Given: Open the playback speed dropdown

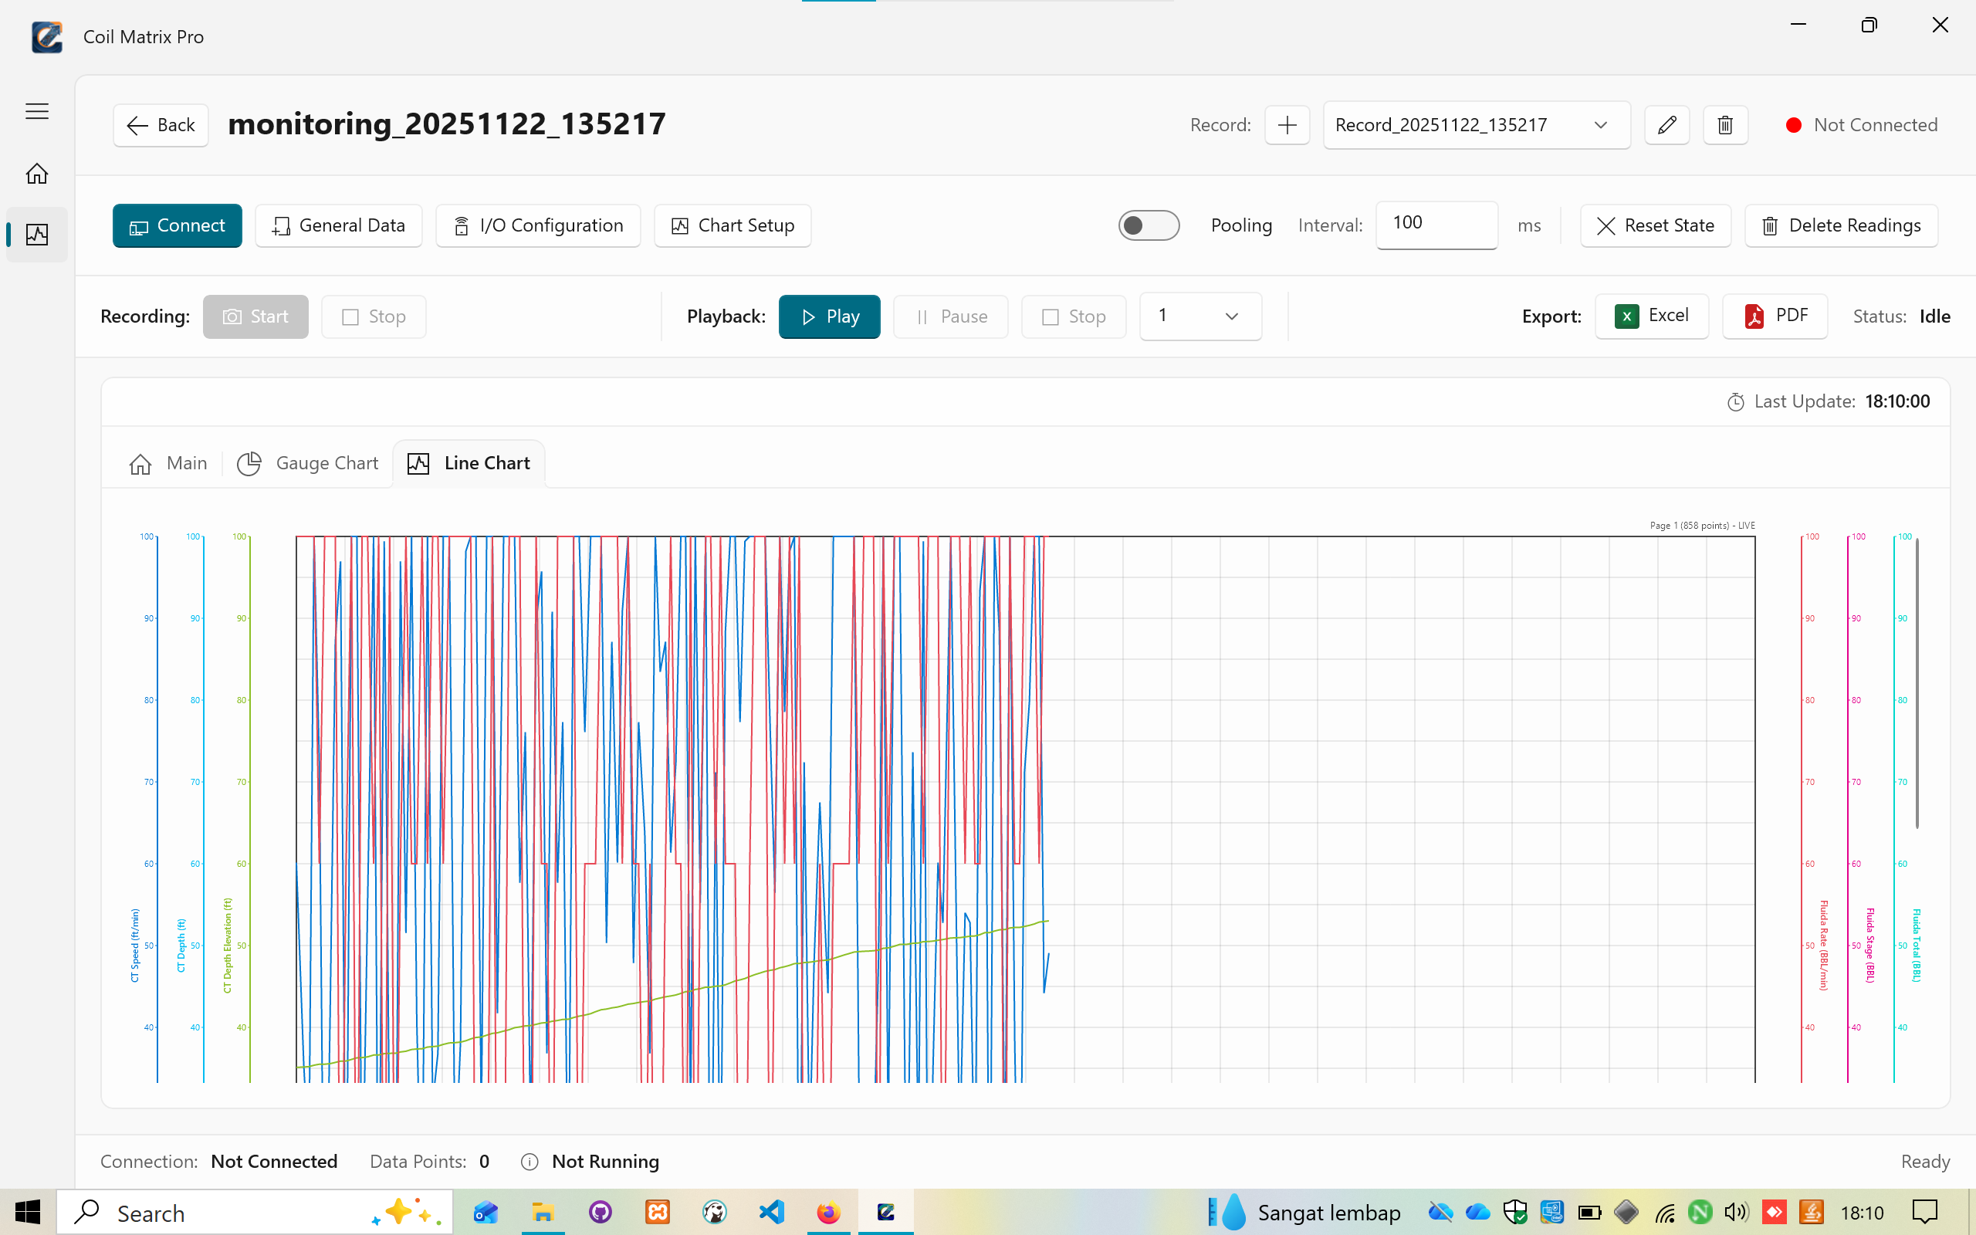Looking at the screenshot, I should [1199, 316].
